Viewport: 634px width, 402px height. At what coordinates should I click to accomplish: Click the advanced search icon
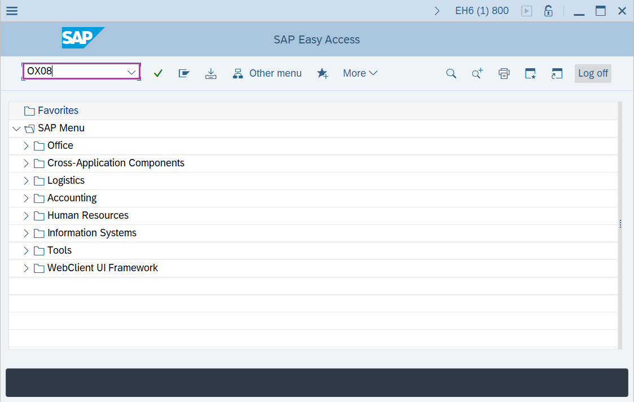(x=477, y=73)
